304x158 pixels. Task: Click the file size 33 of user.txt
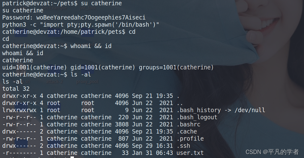pos(125,153)
